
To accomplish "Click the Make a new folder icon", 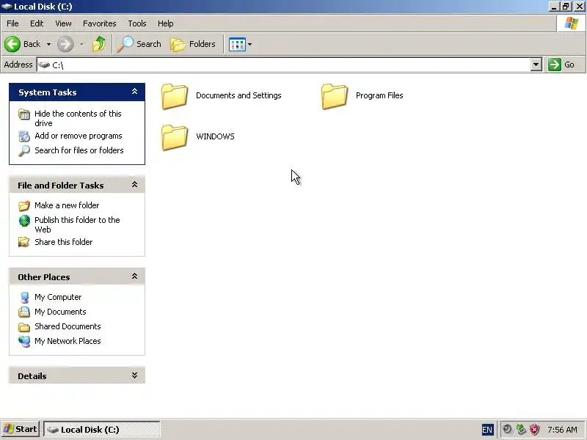I will pyautogui.click(x=24, y=206).
